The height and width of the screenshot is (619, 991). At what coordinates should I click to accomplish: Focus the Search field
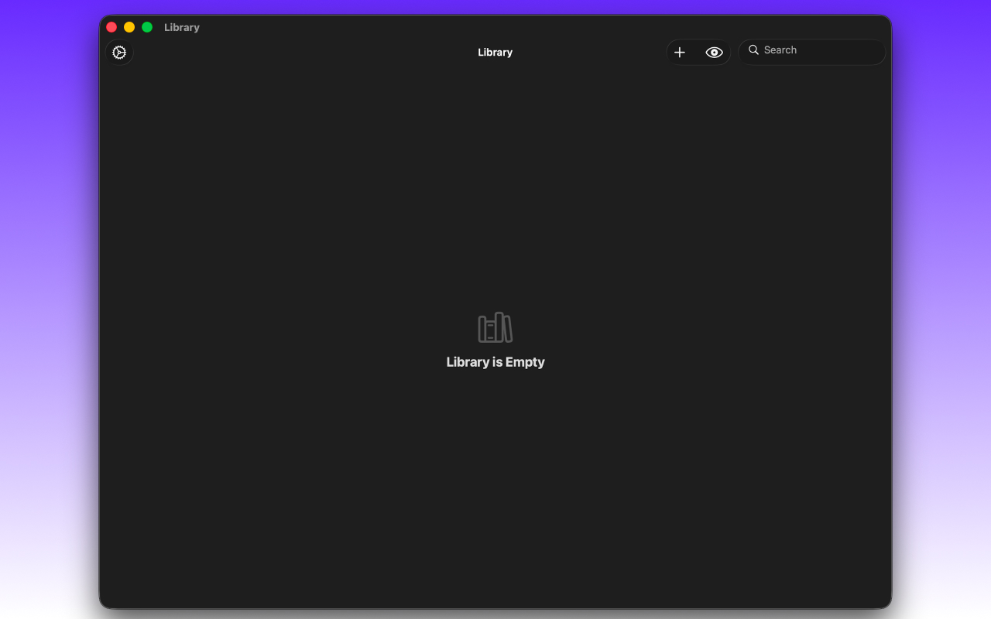[811, 52]
